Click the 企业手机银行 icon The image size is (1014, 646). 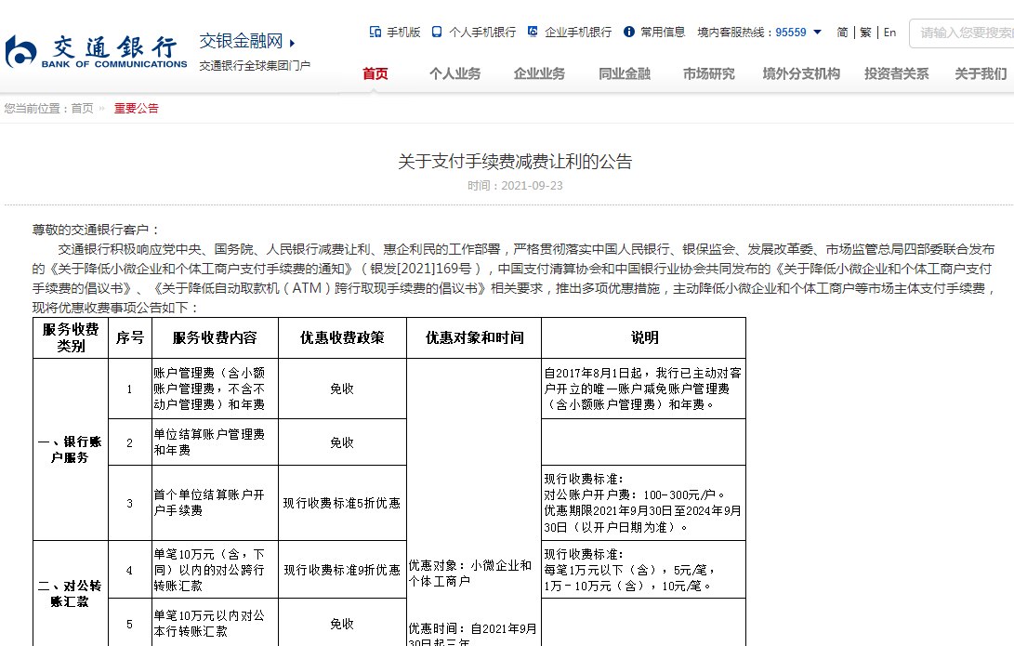(533, 32)
